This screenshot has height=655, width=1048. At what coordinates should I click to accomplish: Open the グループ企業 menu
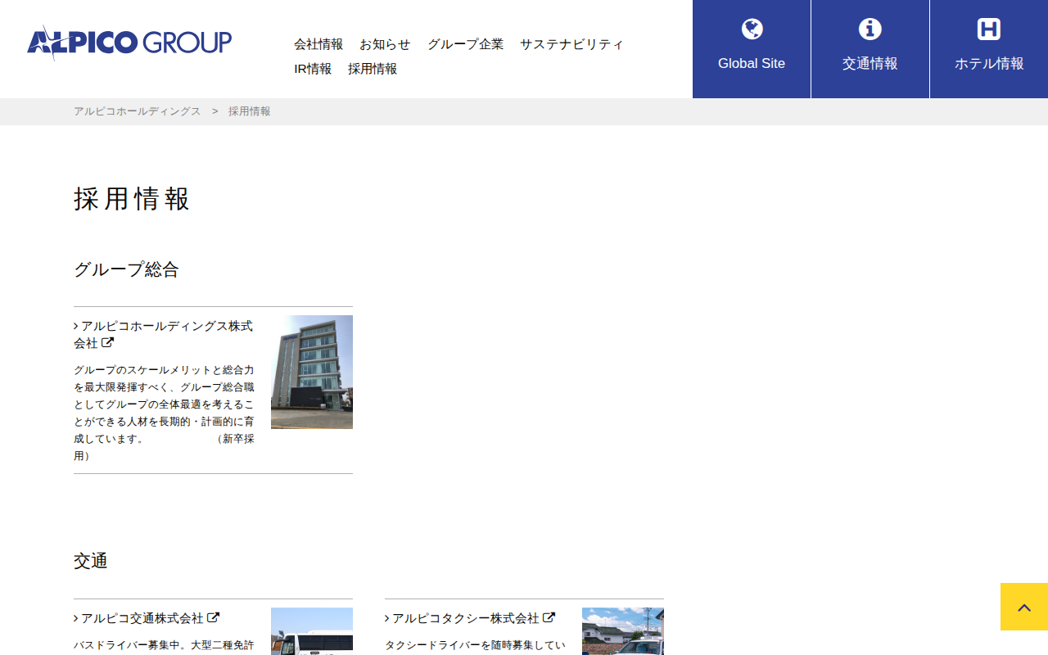point(465,44)
